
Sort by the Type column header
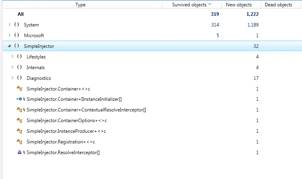(80, 5)
